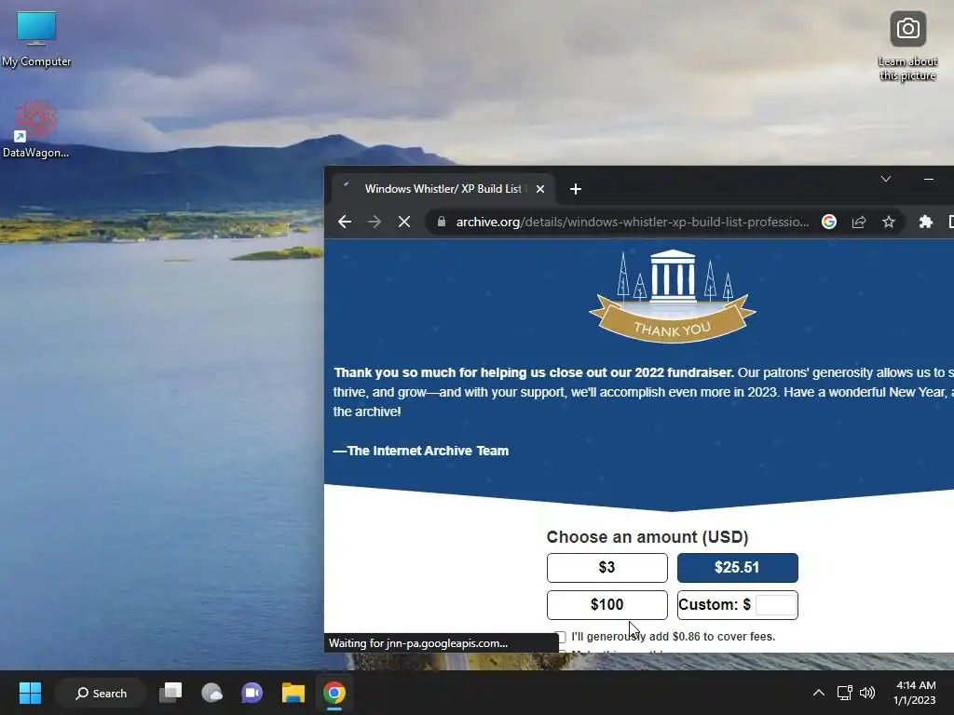Go back with the browser back arrow

tap(345, 222)
